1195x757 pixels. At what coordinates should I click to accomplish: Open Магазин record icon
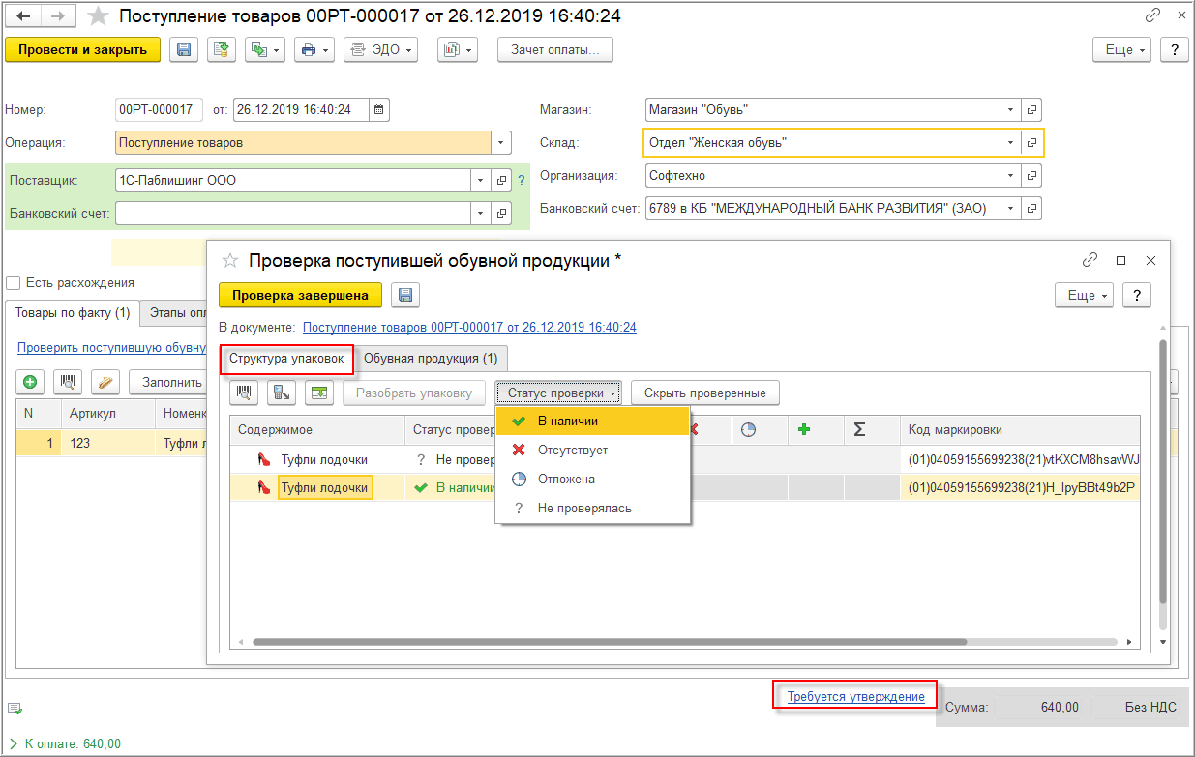(x=1031, y=109)
